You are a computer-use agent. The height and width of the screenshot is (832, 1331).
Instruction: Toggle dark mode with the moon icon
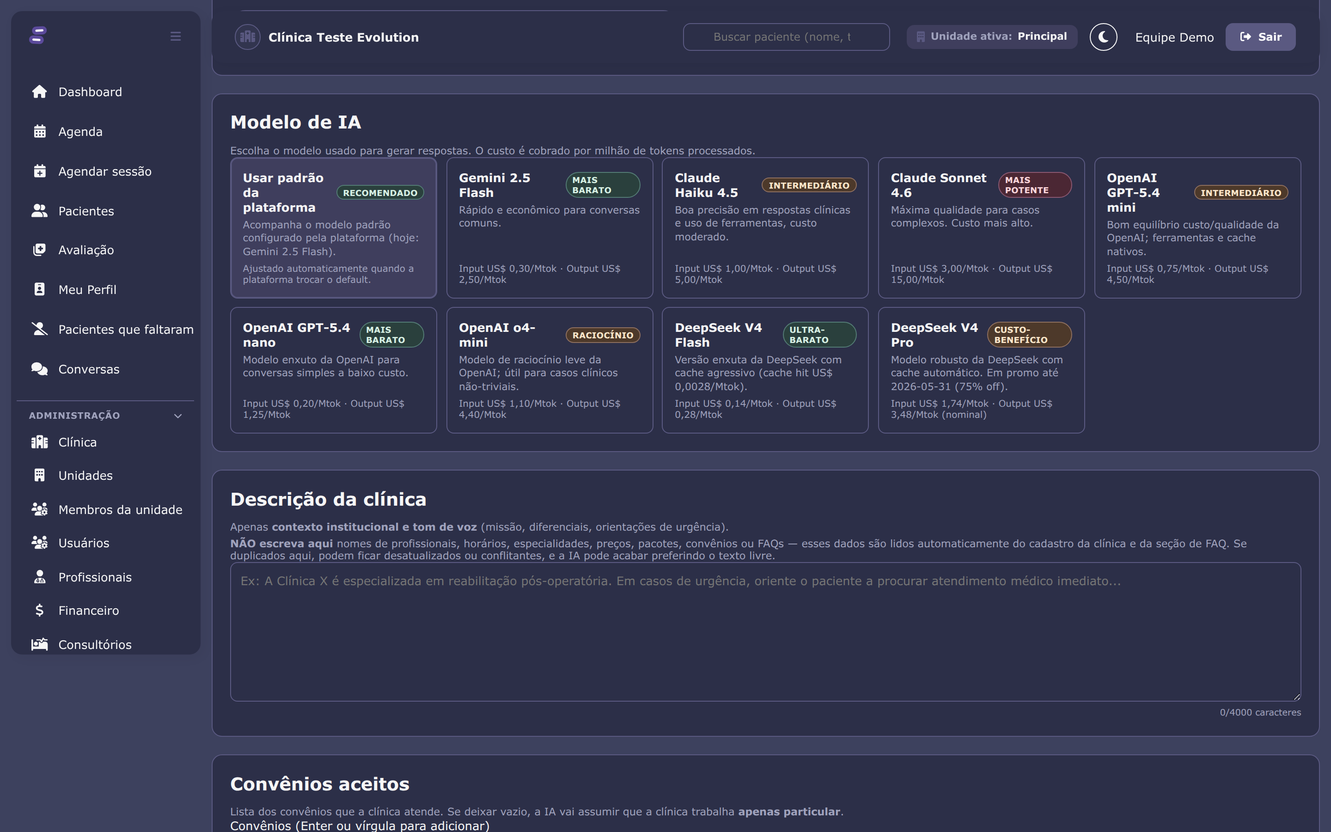tap(1103, 37)
